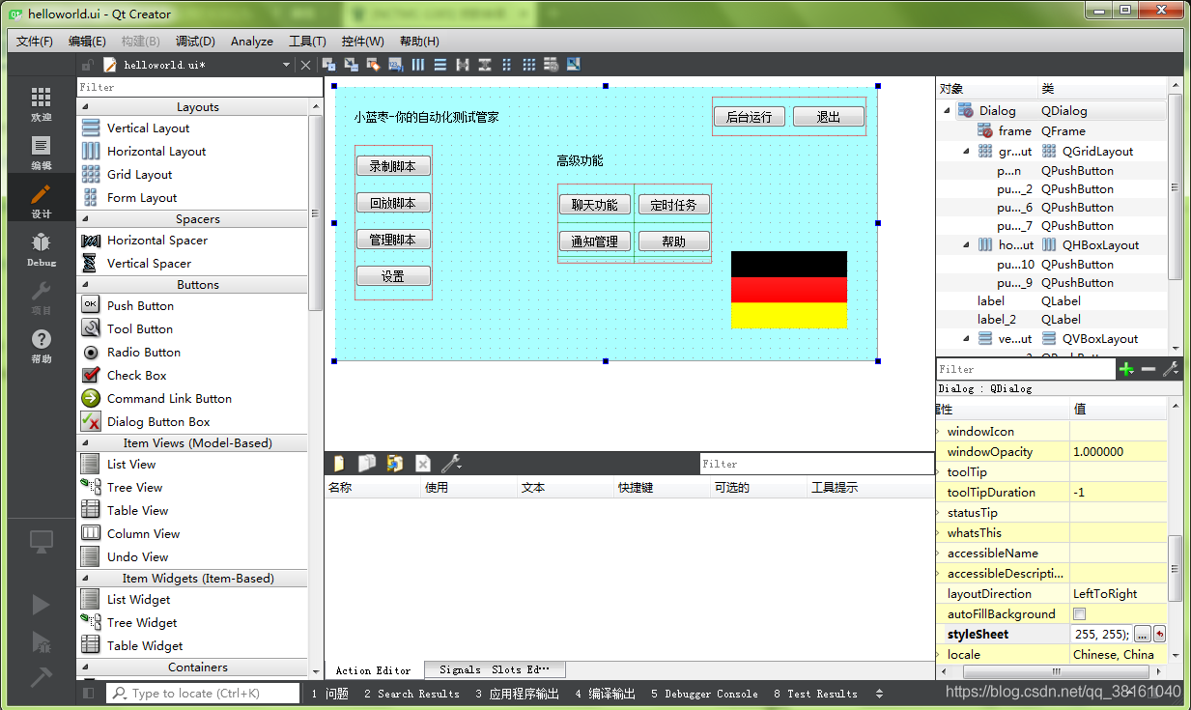Image resolution: width=1191 pixels, height=710 pixels.
Task: Click the Break Layout toolbar icon
Action: (x=550, y=64)
